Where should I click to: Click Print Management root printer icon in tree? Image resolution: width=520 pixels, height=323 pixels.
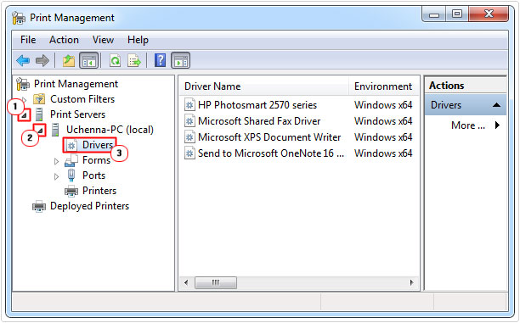tap(23, 84)
